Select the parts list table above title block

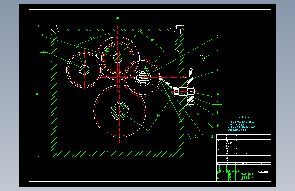pos(243,150)
